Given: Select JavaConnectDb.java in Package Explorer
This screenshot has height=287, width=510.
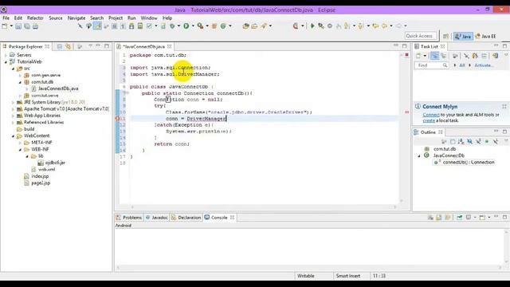Looking at the screenshot, I should (58, 88).
